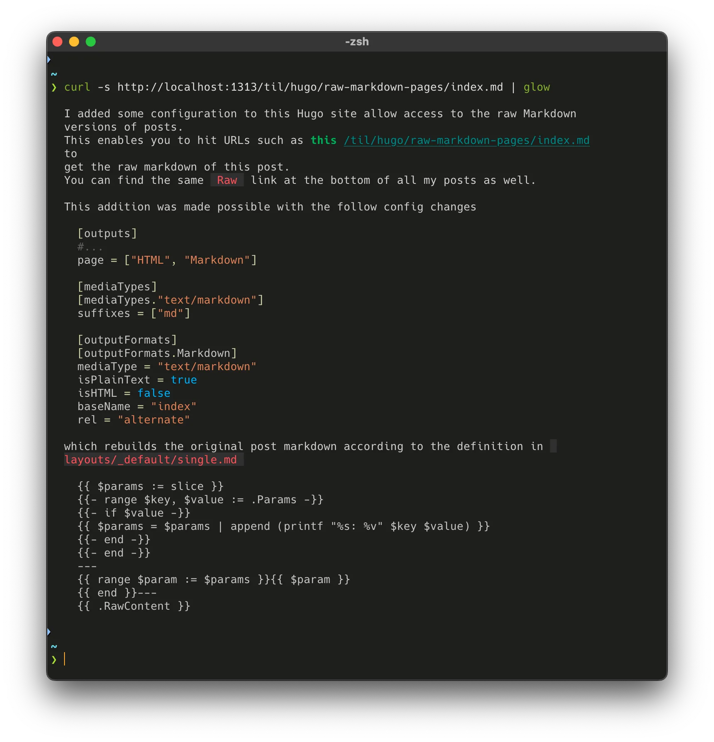
Task: Click the glow command name in the pipeline
Action: click(536, 87)
